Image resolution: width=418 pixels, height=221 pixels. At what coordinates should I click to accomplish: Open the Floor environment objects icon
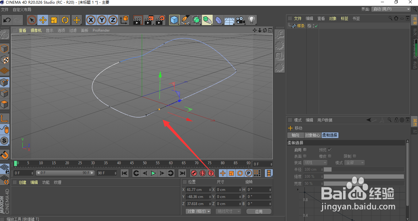click(x=230, y=20)
